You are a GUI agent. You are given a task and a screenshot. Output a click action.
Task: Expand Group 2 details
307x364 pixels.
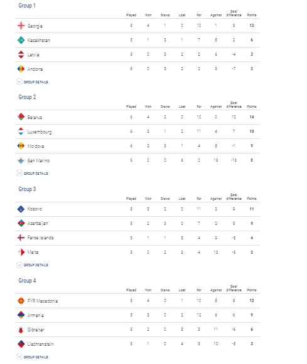[x=32, y=173]
